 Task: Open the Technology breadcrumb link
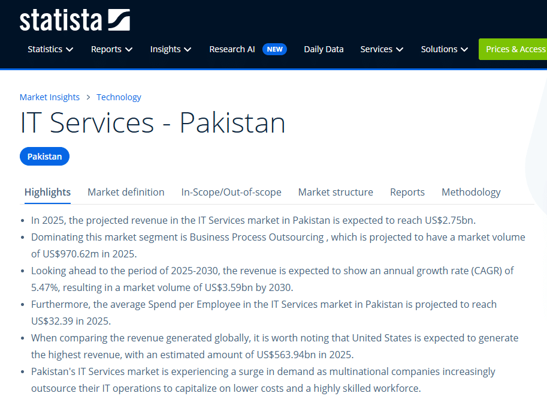coord(119,97)
